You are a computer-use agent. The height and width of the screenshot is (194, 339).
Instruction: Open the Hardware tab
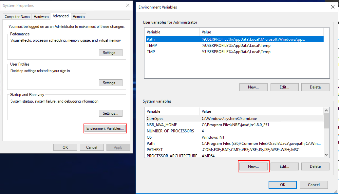(x=41, y=17)
